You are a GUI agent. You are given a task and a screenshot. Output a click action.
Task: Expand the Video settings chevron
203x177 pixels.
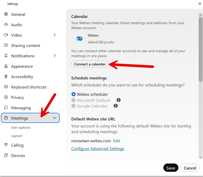pyautogui.click(x=55, y=35)
